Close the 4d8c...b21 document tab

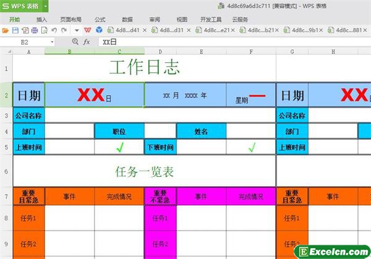coord(277,30)
